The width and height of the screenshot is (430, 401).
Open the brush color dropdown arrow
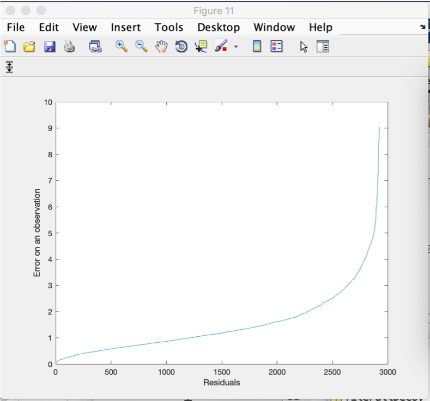[236, 47]
